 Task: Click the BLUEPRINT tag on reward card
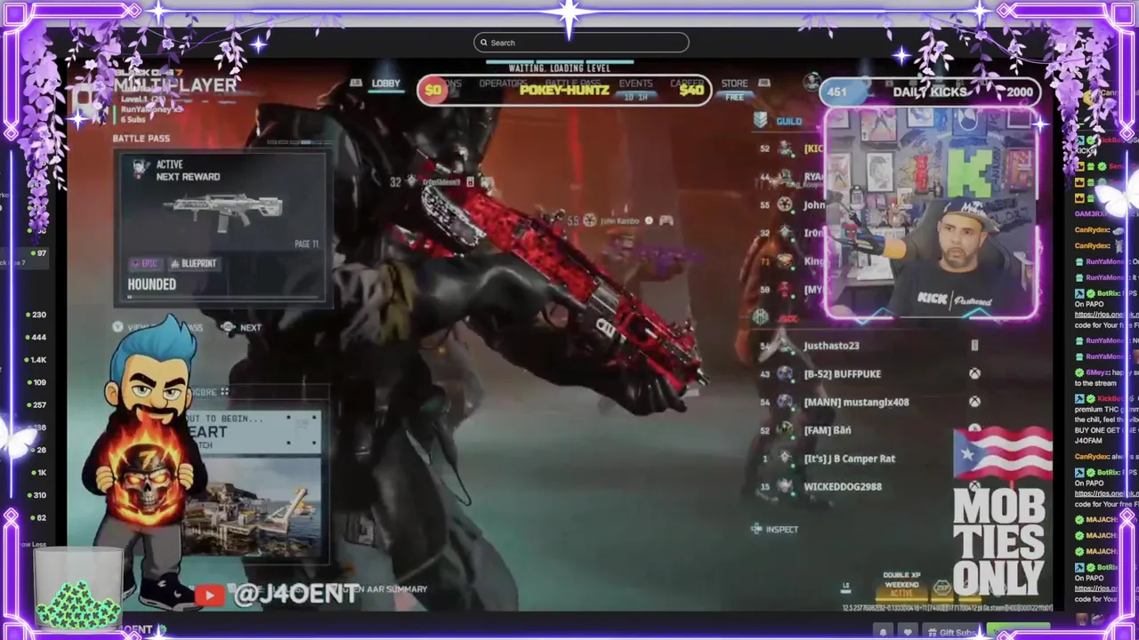[x=193, y=264]
